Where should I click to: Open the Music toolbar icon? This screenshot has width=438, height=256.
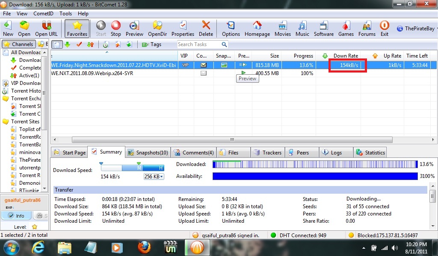[302, 29]
